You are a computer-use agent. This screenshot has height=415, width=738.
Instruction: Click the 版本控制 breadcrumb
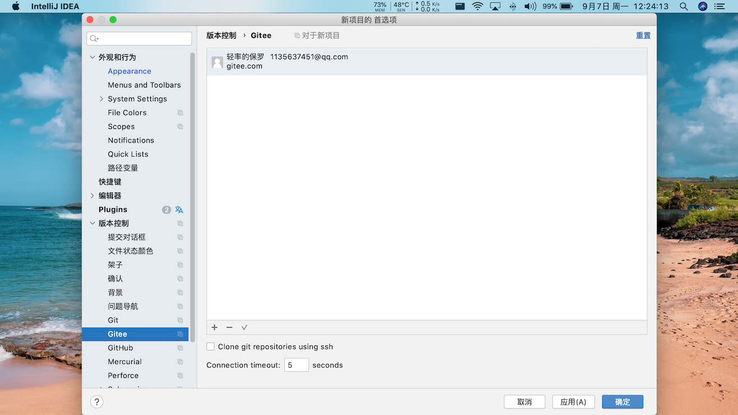point(222,35)
